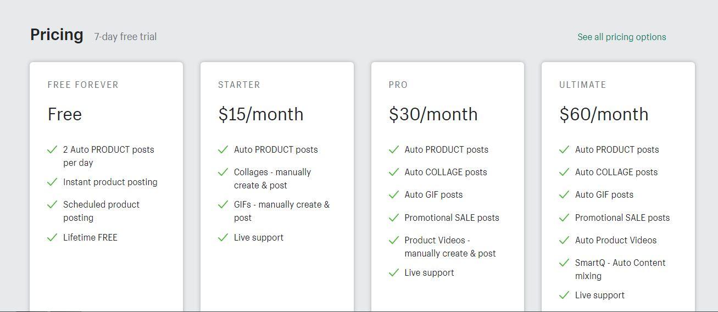This screenshot has width=718, height=312.
Task: Click checkmark beside 2 Auto PRODUCT posts per day
Action: [x=52, y=149]
